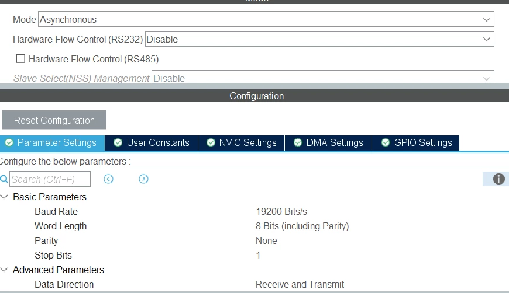Open the DMA Settings tab
This screenshot has height=293, width=509.
tap(328, 143)
